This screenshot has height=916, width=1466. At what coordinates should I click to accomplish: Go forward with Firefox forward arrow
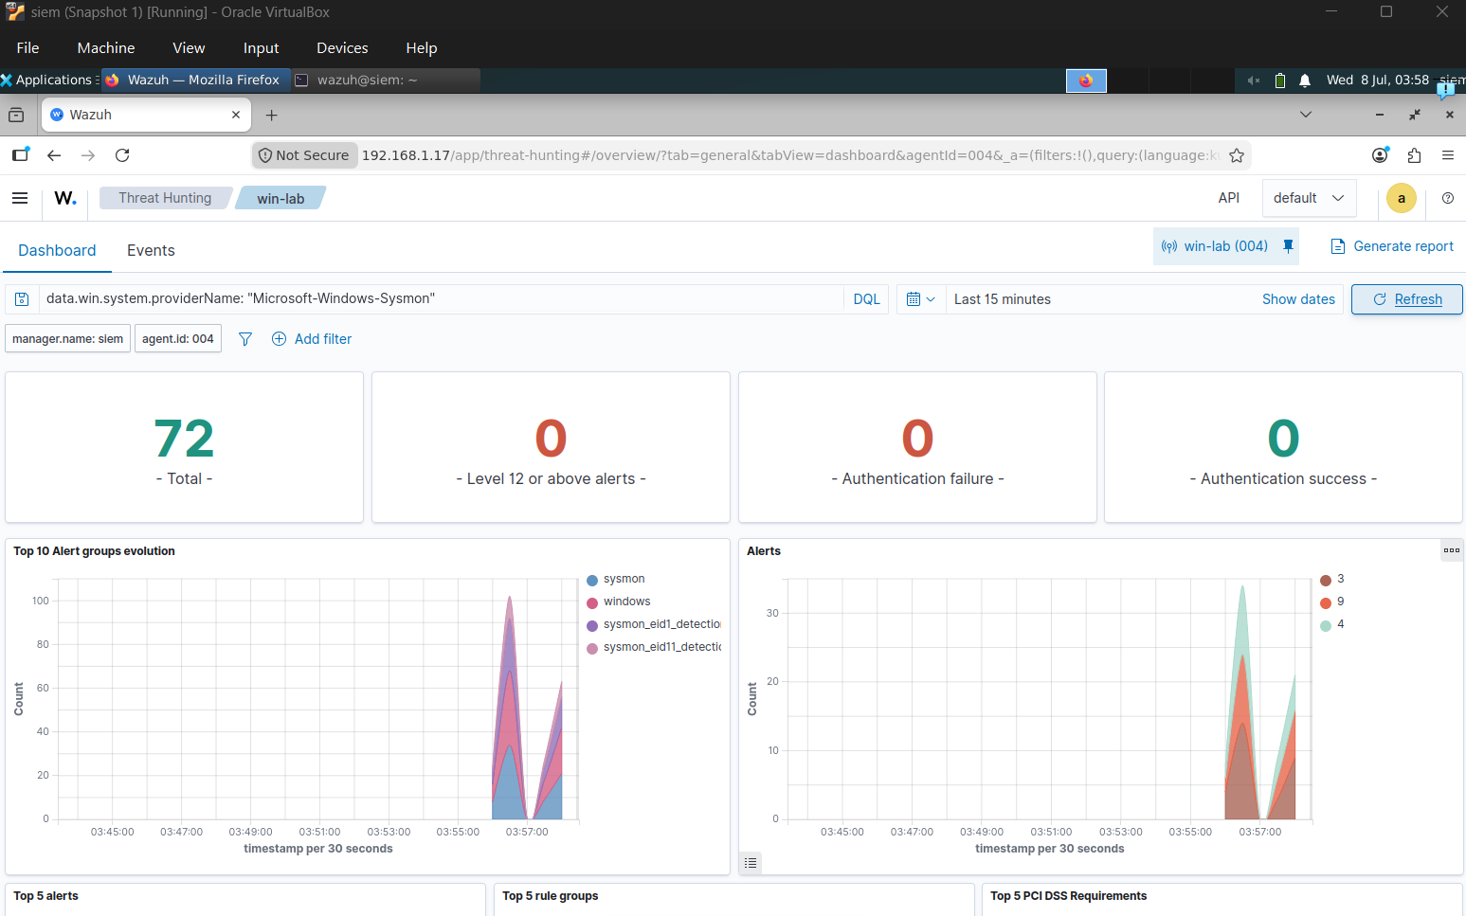88,155
